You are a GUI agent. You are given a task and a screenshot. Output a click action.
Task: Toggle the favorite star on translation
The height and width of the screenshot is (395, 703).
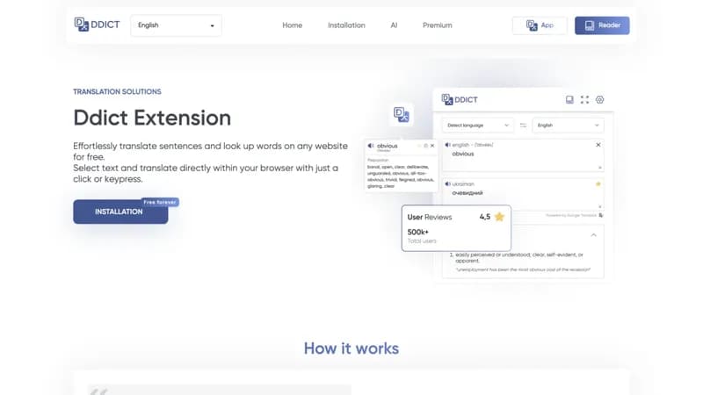[x=598, y=184]
